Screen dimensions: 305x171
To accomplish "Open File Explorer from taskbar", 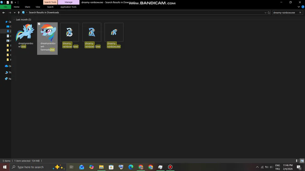I will tap(101, 167).
